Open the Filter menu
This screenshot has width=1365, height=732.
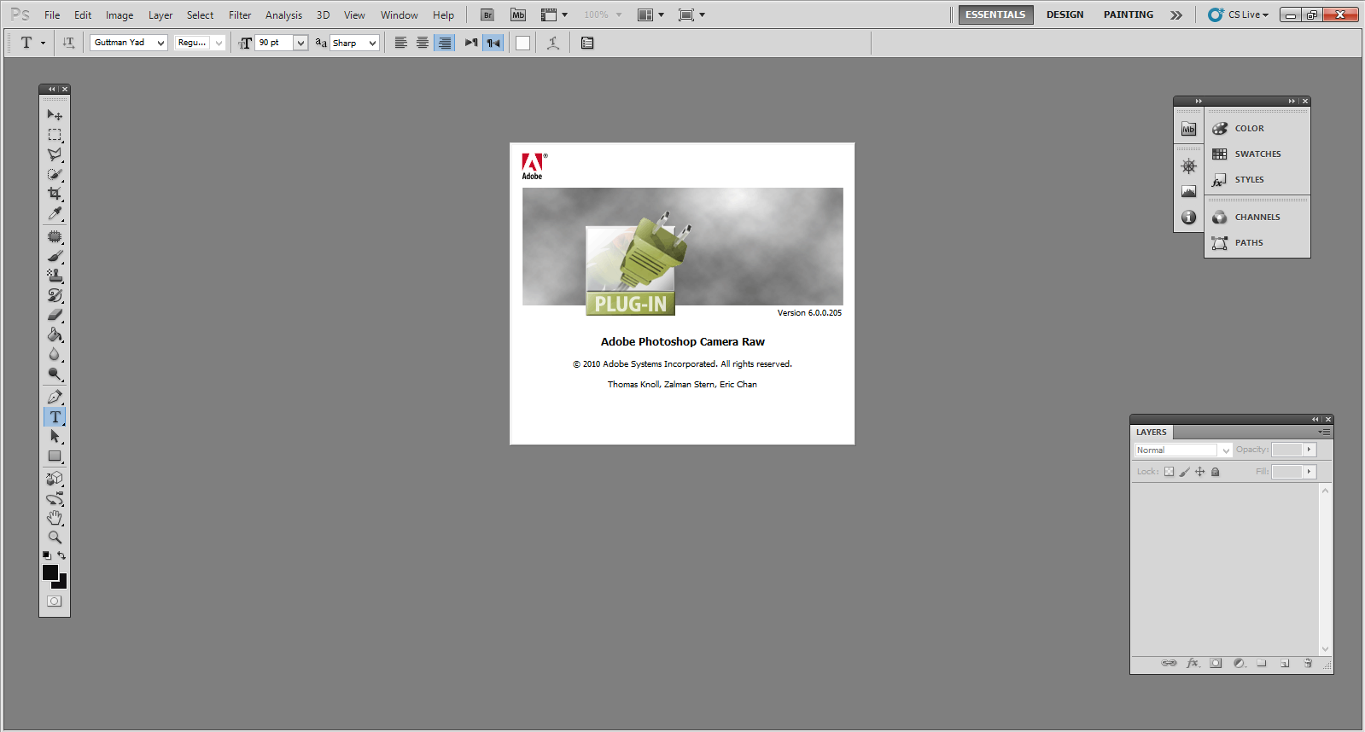tap(240, 15)
